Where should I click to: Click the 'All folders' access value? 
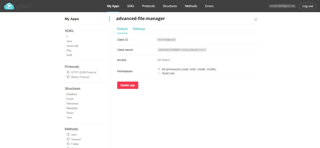pyautogui.click(x=164, y=60)
